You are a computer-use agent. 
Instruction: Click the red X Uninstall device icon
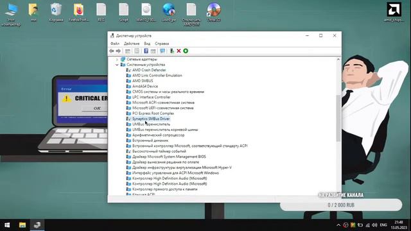pos(179,51)
